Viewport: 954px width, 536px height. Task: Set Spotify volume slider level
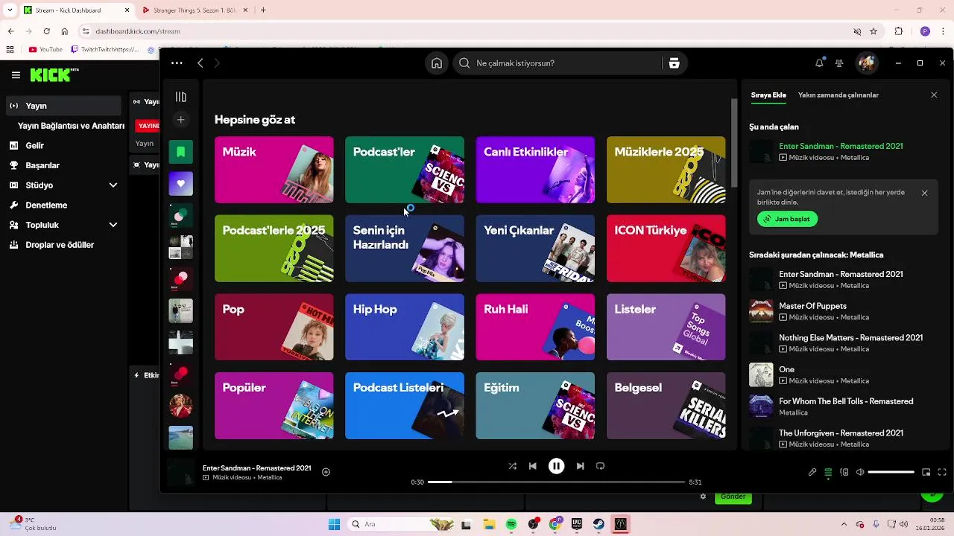[891, 472]
